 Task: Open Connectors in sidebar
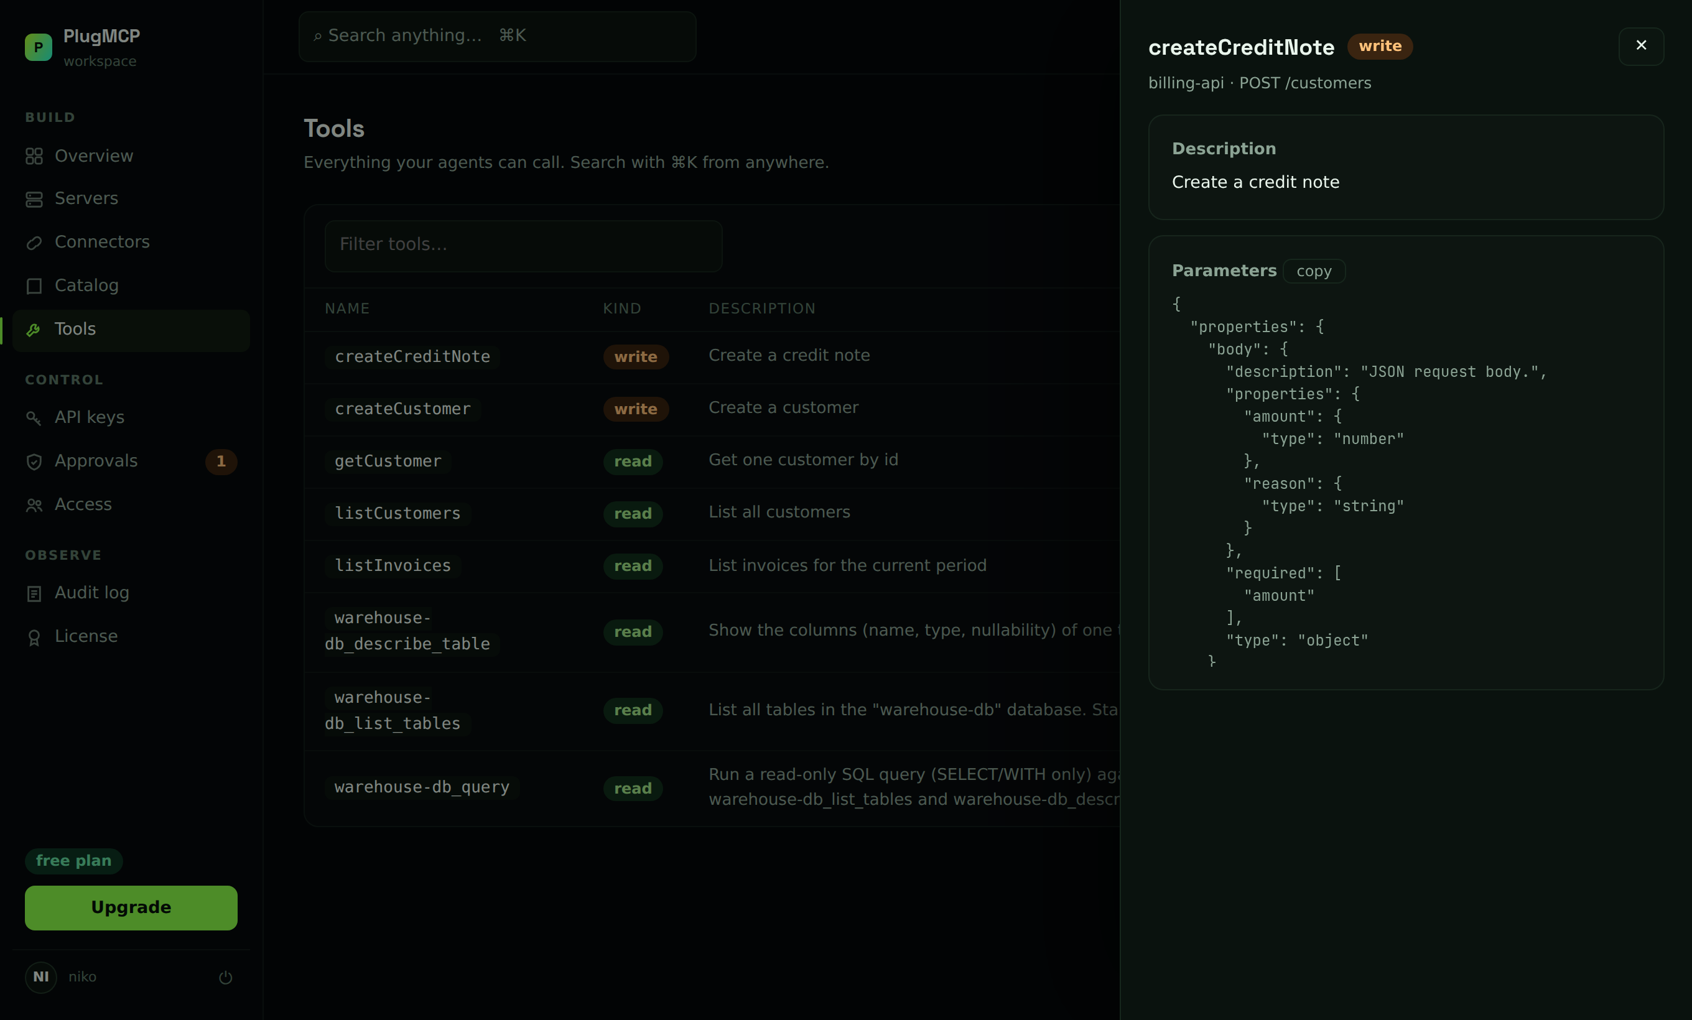point(131,243)
